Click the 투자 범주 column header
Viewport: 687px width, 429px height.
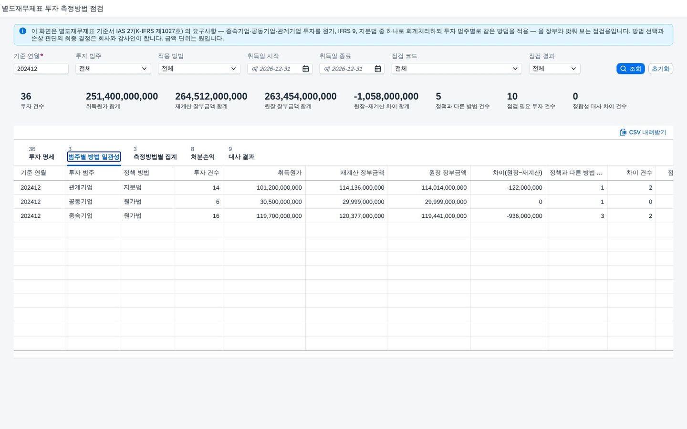tap(93, 173)
